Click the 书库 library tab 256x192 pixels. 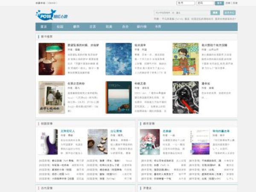(158, 26)
